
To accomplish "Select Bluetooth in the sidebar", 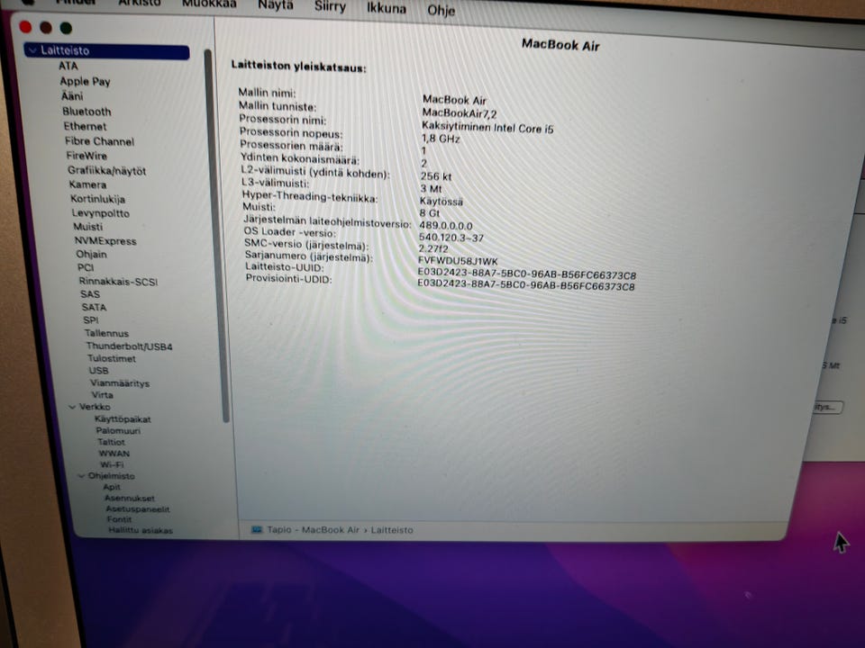I will pyautogui.click(x=86, y=112).
